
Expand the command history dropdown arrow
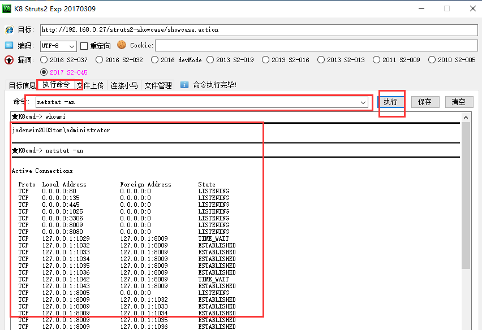(x=363, y=102)
